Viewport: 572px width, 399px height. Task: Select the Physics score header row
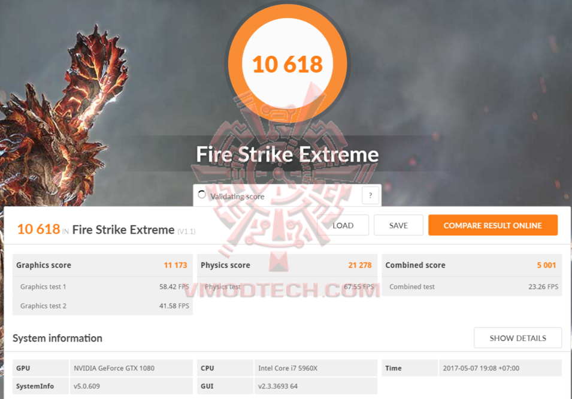[287, 265]
